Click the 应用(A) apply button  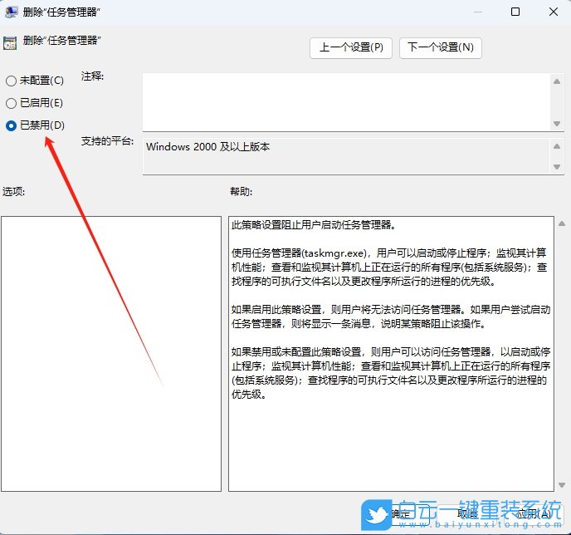coord(534,514)
